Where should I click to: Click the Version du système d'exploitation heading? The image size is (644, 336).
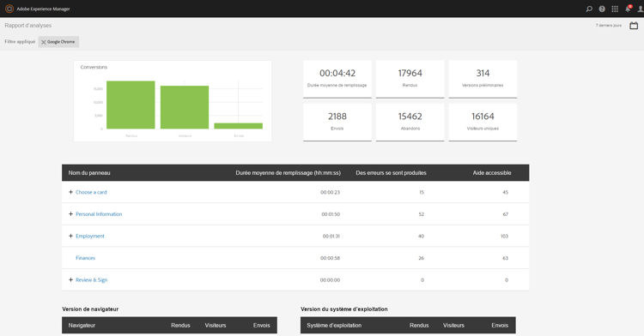point(343,309)
